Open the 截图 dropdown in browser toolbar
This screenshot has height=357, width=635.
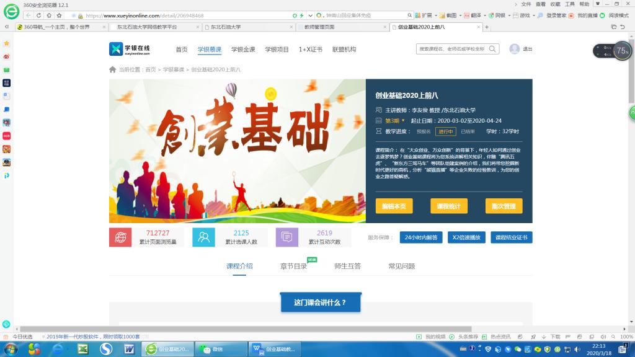tap(451, 15)
